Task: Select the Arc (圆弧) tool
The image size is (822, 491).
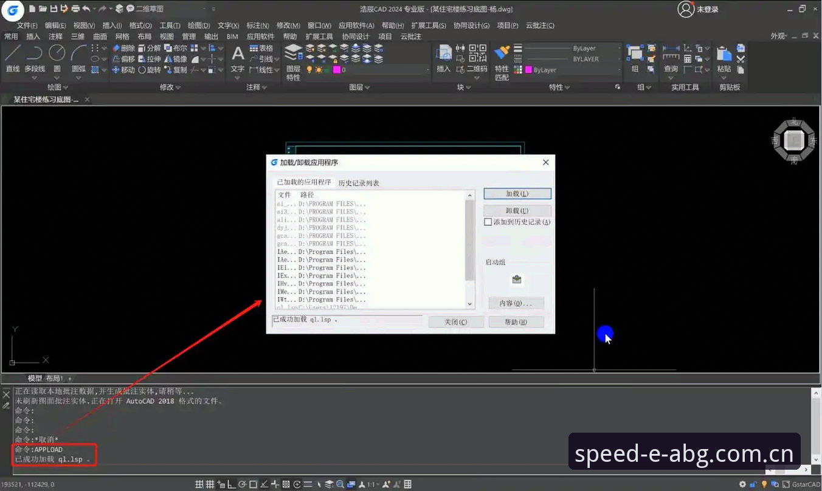Action: point(78,58)
